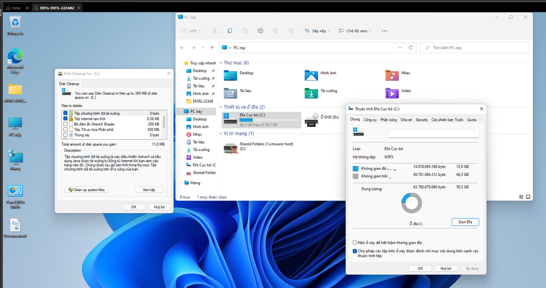Expand the address bar history dropdown
Image resolution: width=546 pixels, height=288 pixels.
click(x=400, y=48)
